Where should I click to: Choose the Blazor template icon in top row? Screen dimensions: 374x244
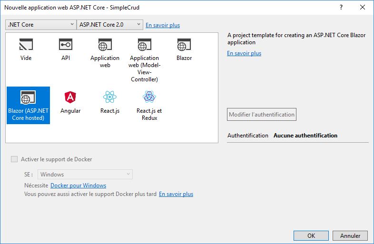pyautogui.click(x=184, y=45)
